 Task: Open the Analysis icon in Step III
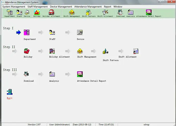52,74
